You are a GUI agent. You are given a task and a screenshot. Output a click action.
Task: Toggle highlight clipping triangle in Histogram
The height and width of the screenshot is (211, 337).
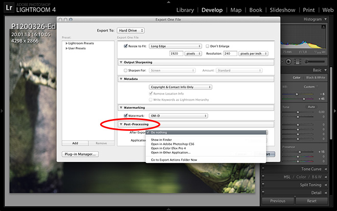323,27
